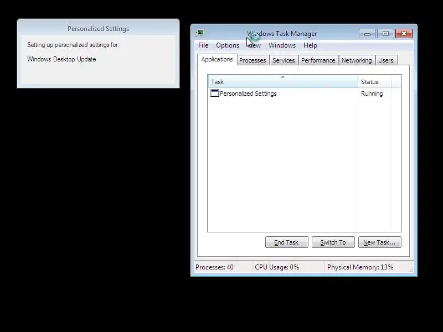This screenshot has width=443, height=332.
Task: Click 'Setting up personalized settings for:' text
Action: point(73,45)
